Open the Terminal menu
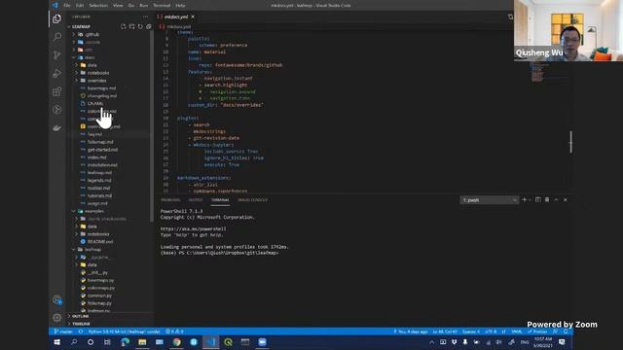This screenshot has height=350, width=623. [162, 6]
